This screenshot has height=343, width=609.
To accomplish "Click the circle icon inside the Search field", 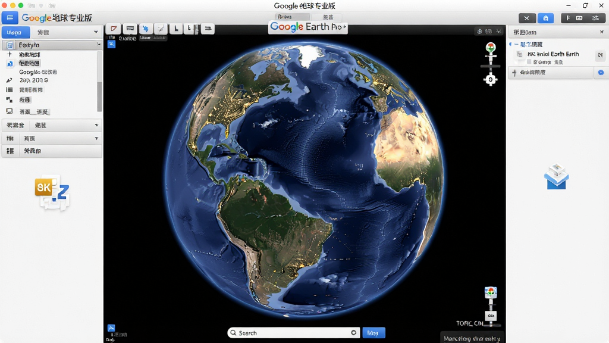I will [x=353, y=332].
